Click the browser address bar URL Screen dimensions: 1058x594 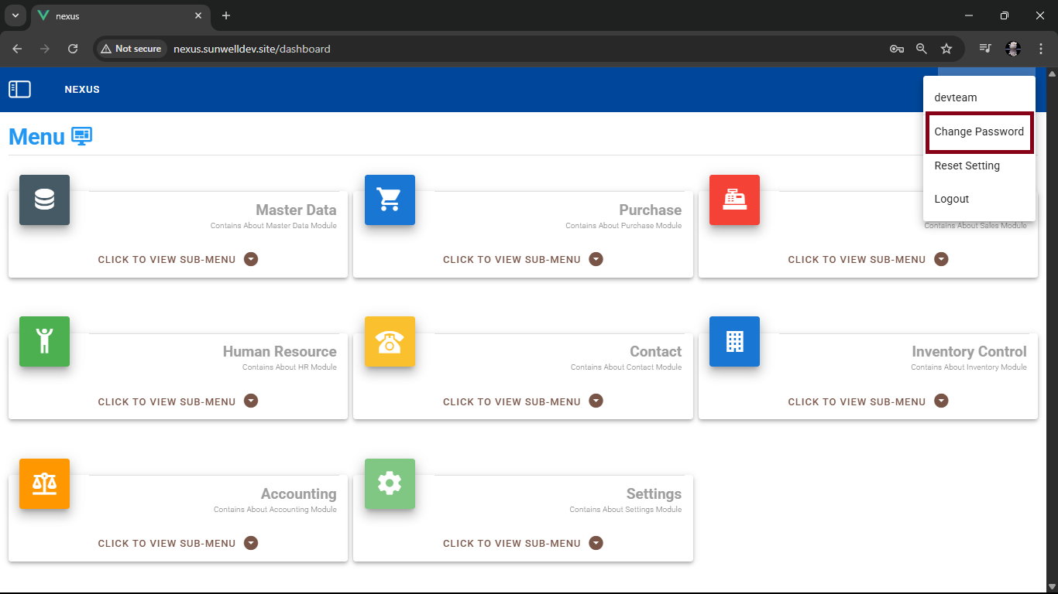pos(252,49)
